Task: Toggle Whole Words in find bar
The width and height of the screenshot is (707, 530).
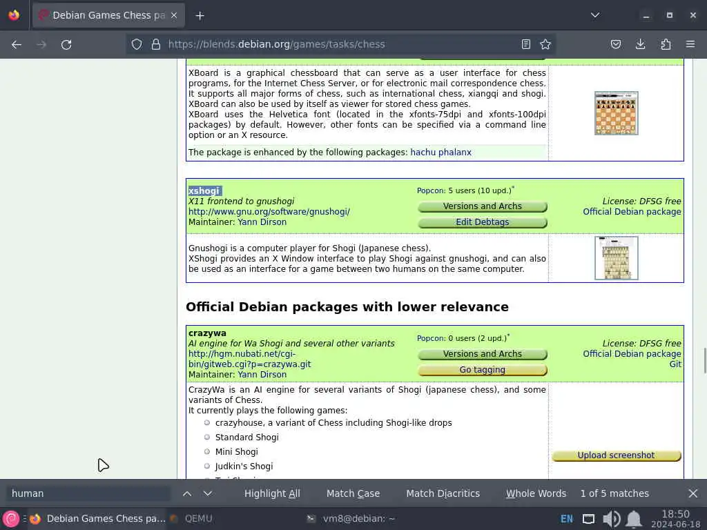Action: (536, 493)
